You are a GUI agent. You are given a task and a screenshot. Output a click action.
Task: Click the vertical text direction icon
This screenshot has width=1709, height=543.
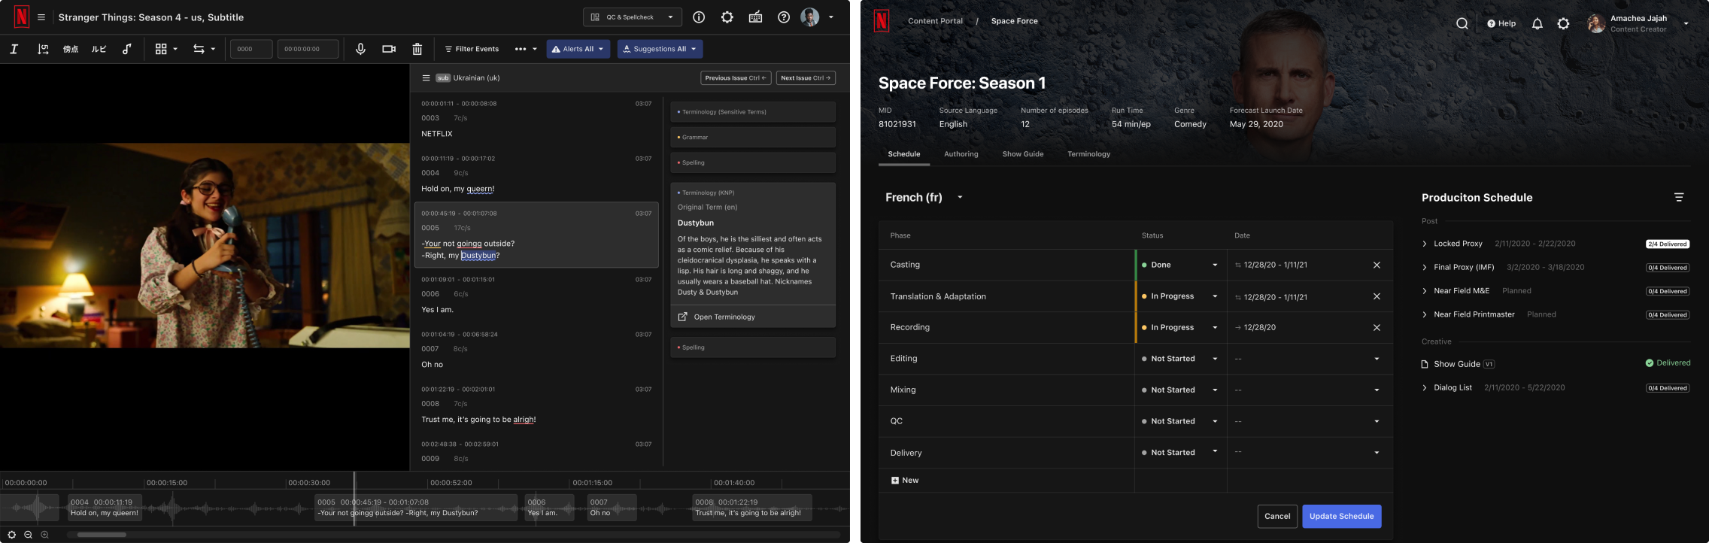point(43,49)
